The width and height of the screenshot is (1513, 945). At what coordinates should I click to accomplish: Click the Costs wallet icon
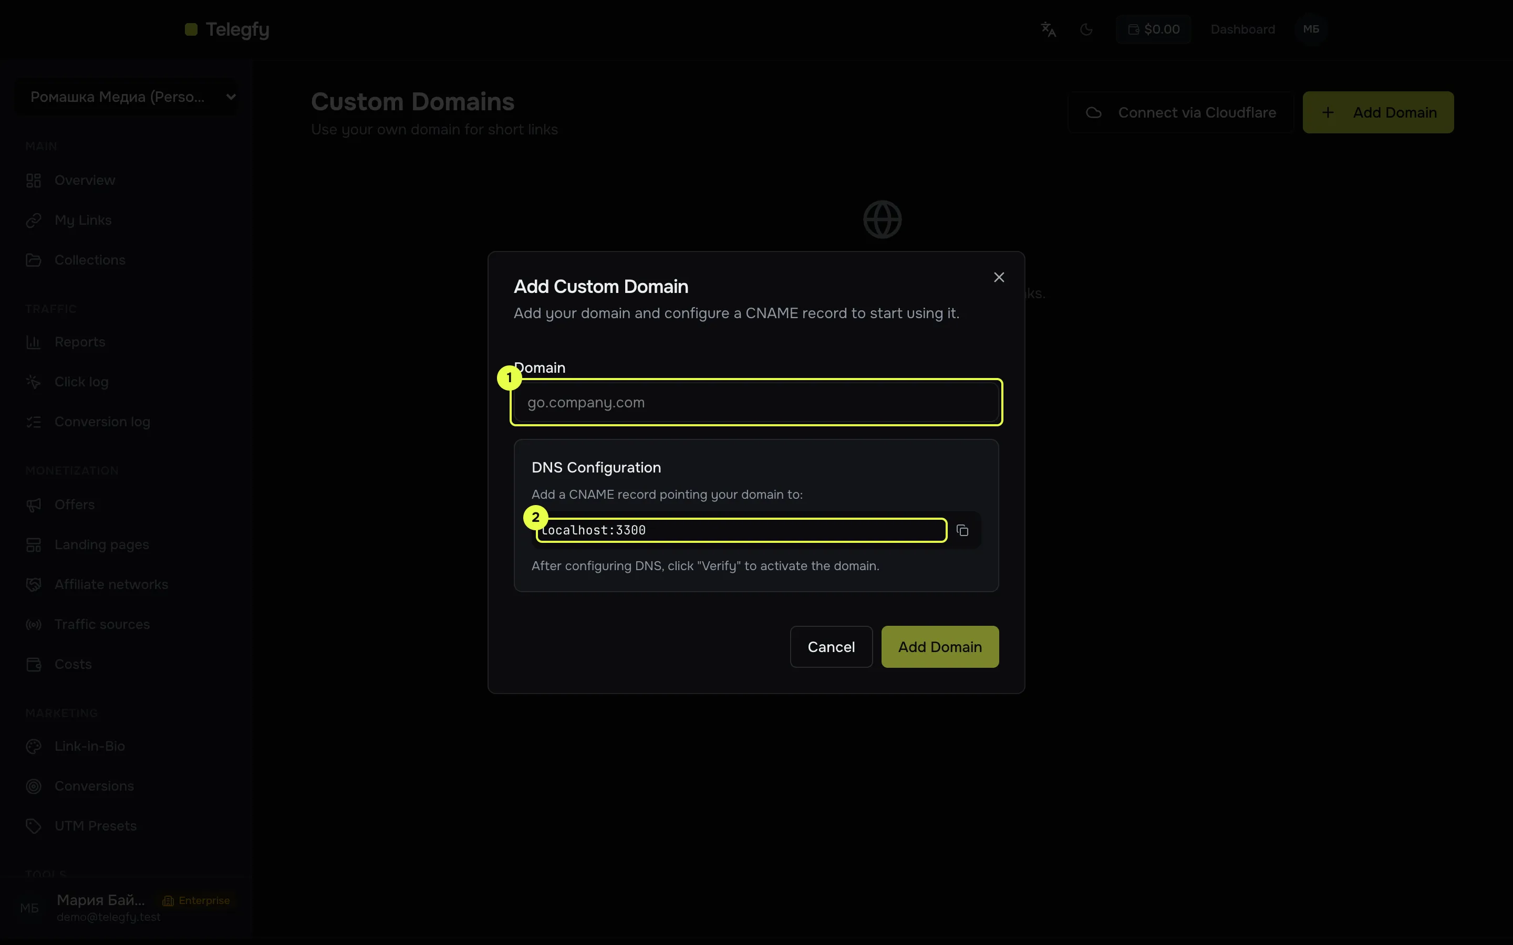pos(34,664)
